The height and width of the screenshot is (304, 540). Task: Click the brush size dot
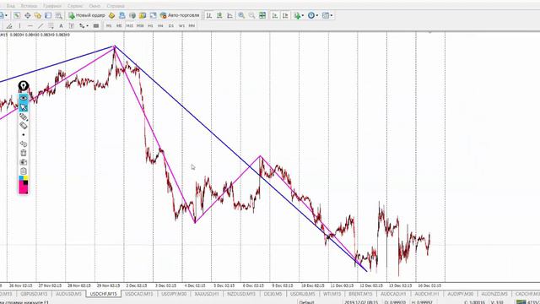click(x=24, y=135)
